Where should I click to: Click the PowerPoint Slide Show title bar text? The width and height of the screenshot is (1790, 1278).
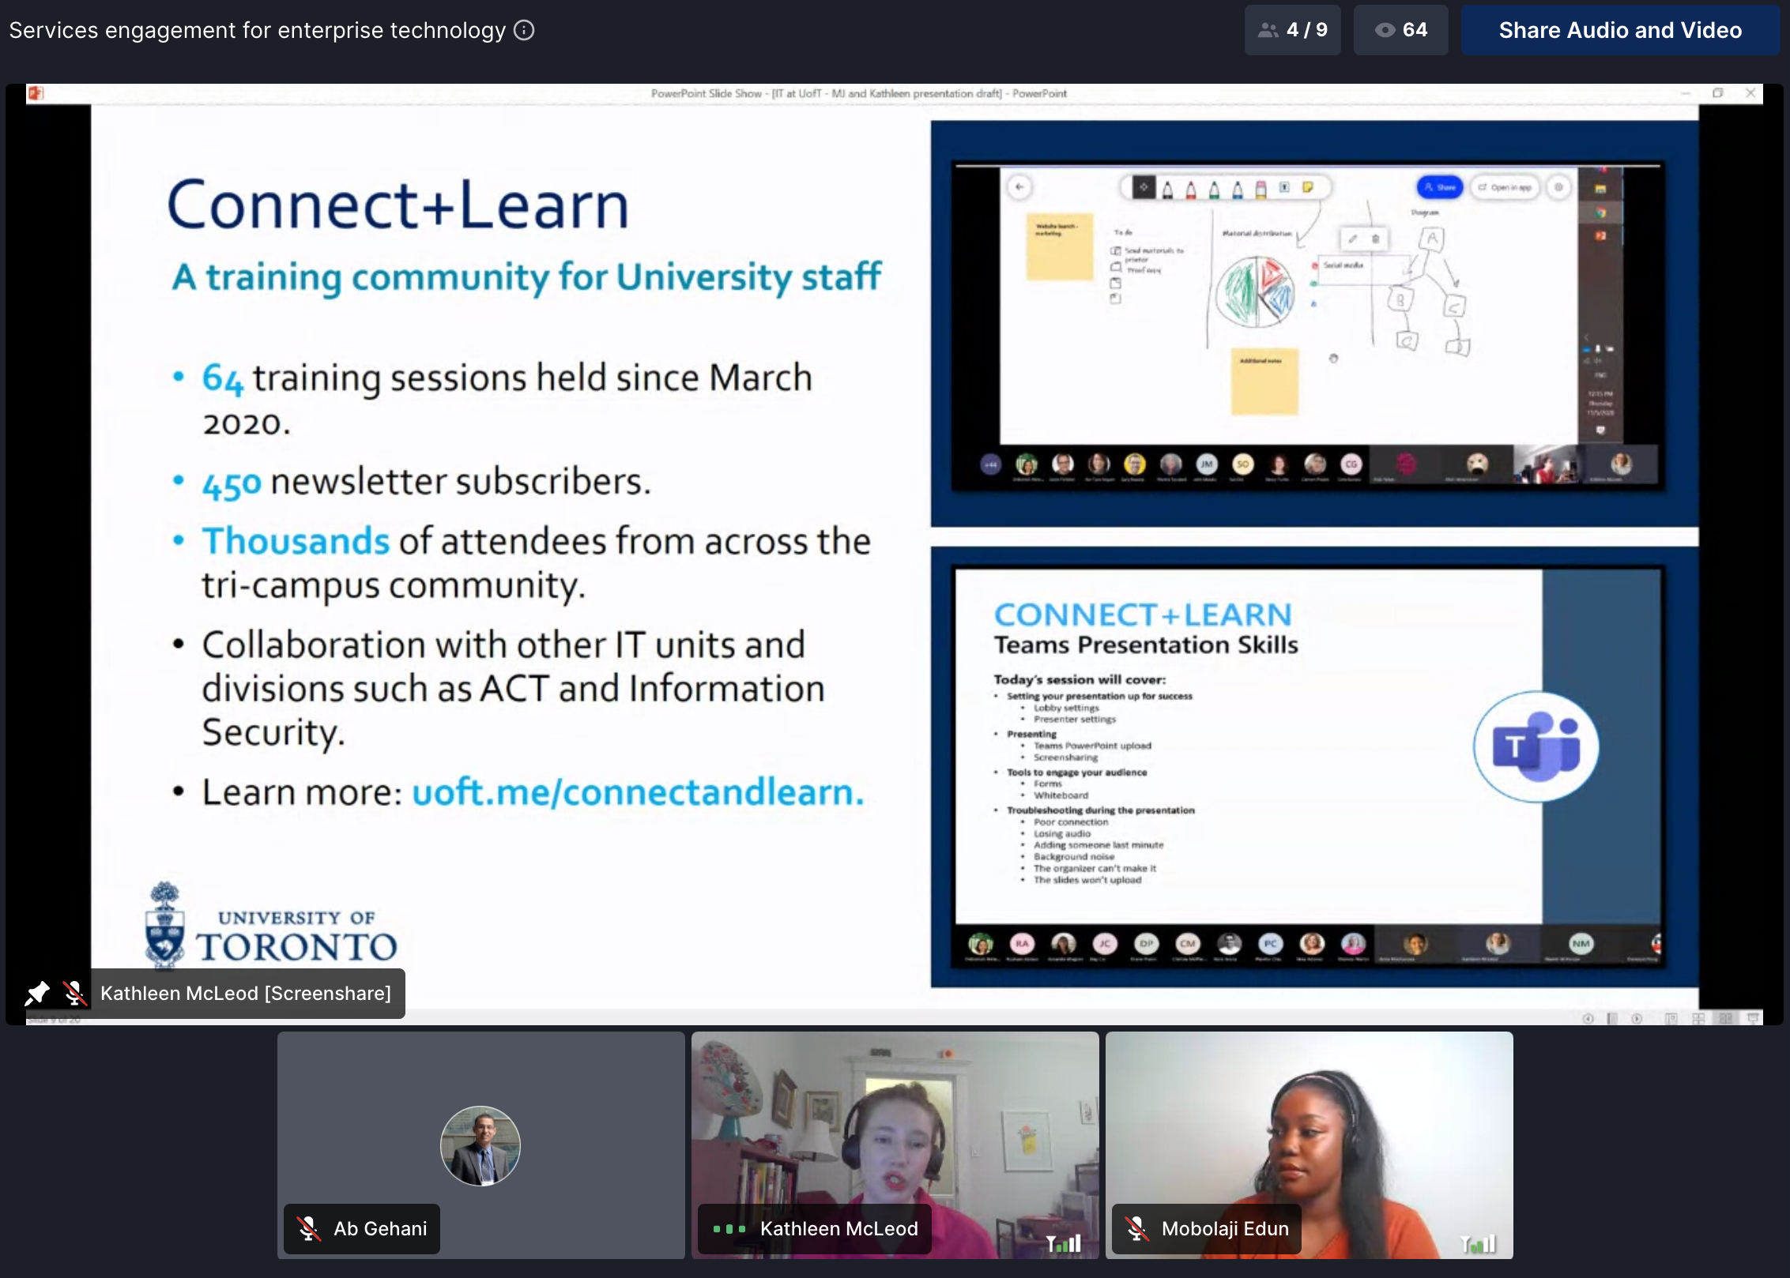pos(858,93)
